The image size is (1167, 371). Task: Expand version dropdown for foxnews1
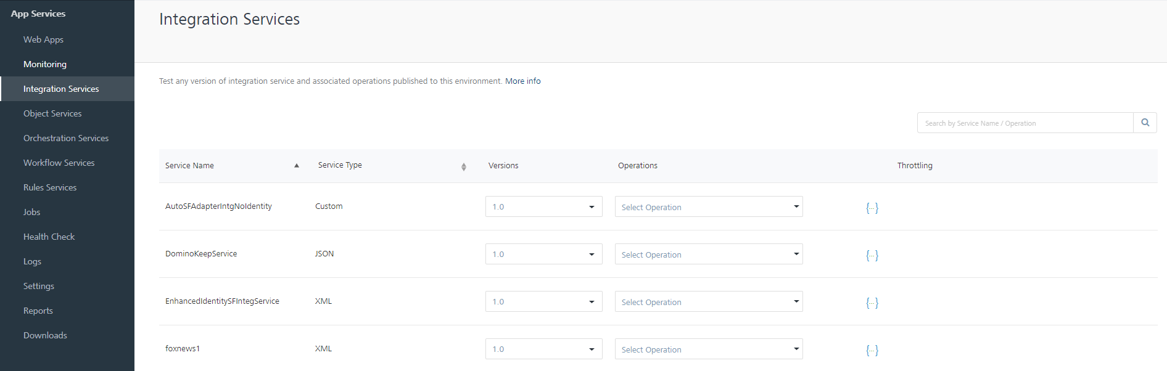(543, 349)
